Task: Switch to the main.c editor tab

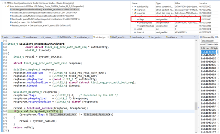Action: [16, 37]
